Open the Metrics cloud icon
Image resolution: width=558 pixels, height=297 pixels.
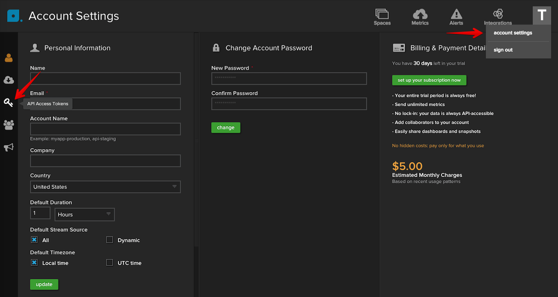(420, 14)
